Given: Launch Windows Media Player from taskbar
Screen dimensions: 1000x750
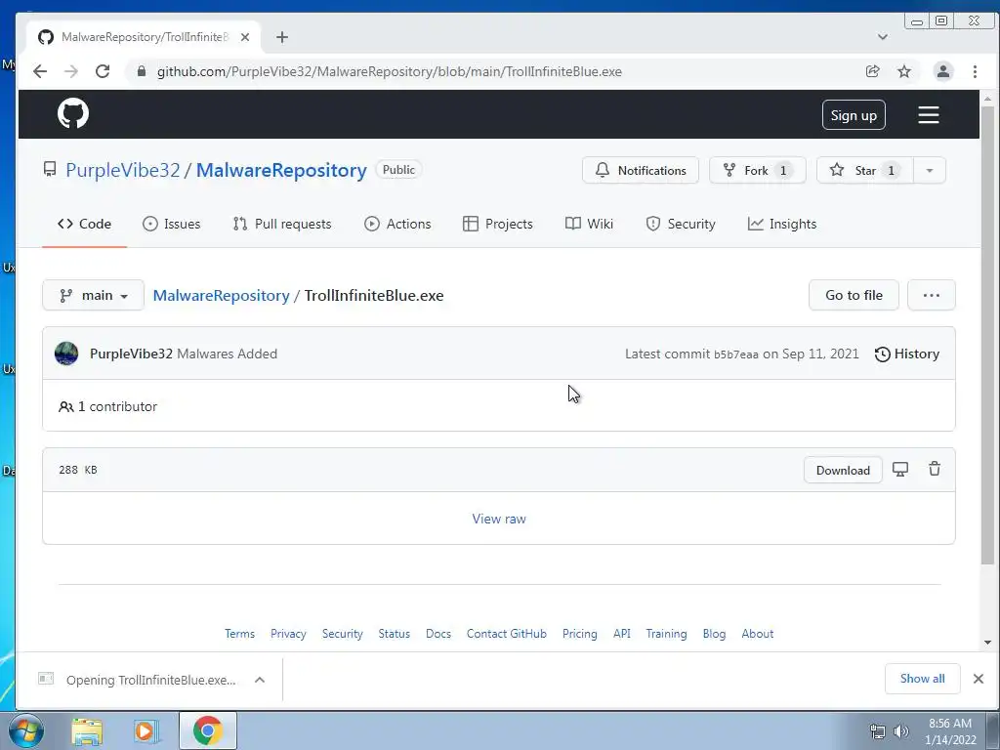Looking at the screenshot, I should (x=146, y=731).
